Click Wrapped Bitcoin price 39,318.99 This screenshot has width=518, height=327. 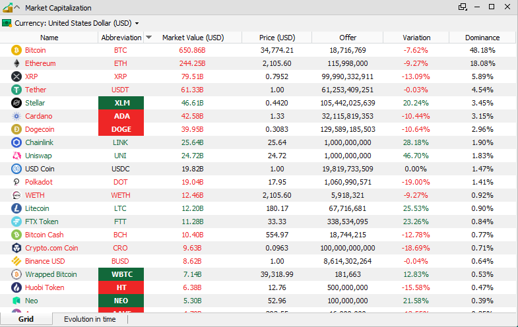277,274
